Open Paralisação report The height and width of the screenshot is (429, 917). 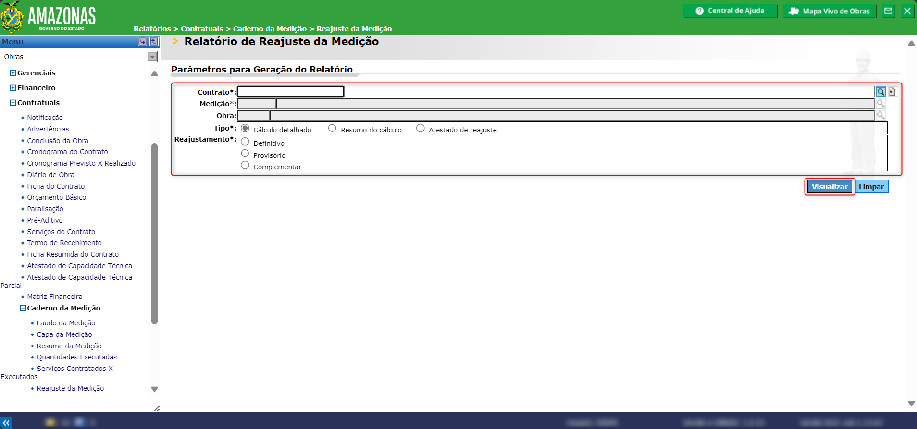tap(45, 209)
